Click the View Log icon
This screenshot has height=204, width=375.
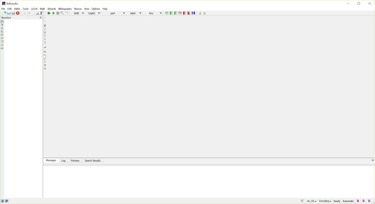(67, 13)
